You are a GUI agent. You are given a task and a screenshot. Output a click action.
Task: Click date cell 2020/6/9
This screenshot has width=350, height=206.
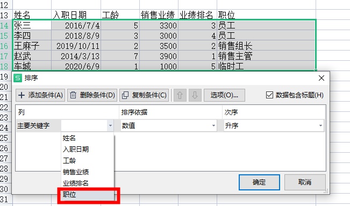(76, 66)
